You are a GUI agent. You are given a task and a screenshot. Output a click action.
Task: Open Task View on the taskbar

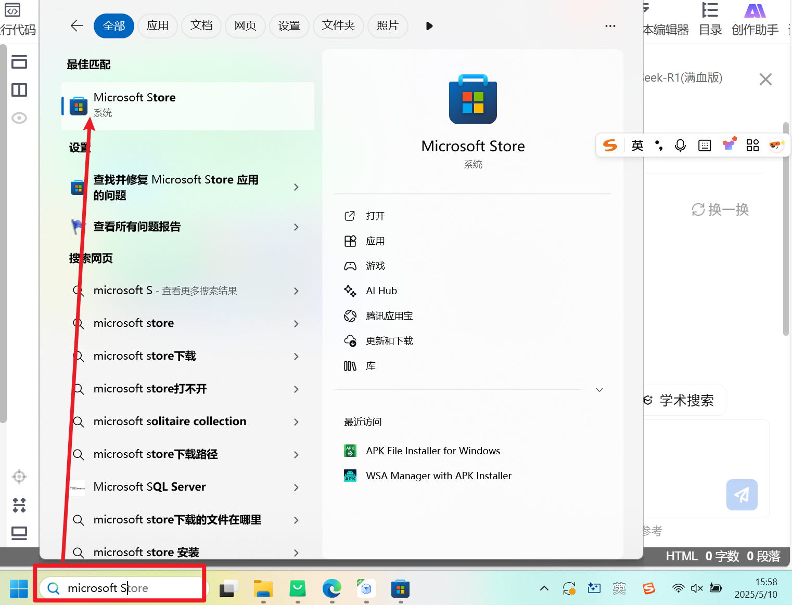pos(228,588)
